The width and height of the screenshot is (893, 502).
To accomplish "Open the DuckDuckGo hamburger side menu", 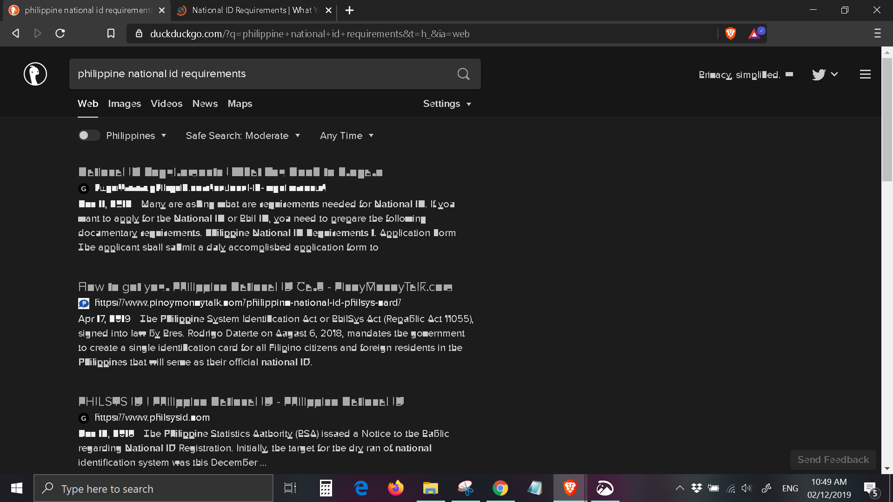I will point(865,74).
